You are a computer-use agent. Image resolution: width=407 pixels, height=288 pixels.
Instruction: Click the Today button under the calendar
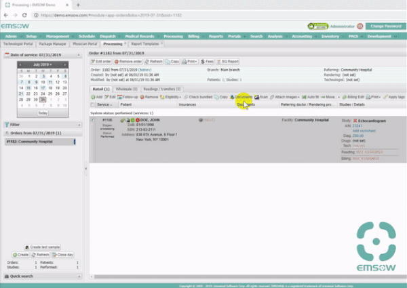coord(43,113)
